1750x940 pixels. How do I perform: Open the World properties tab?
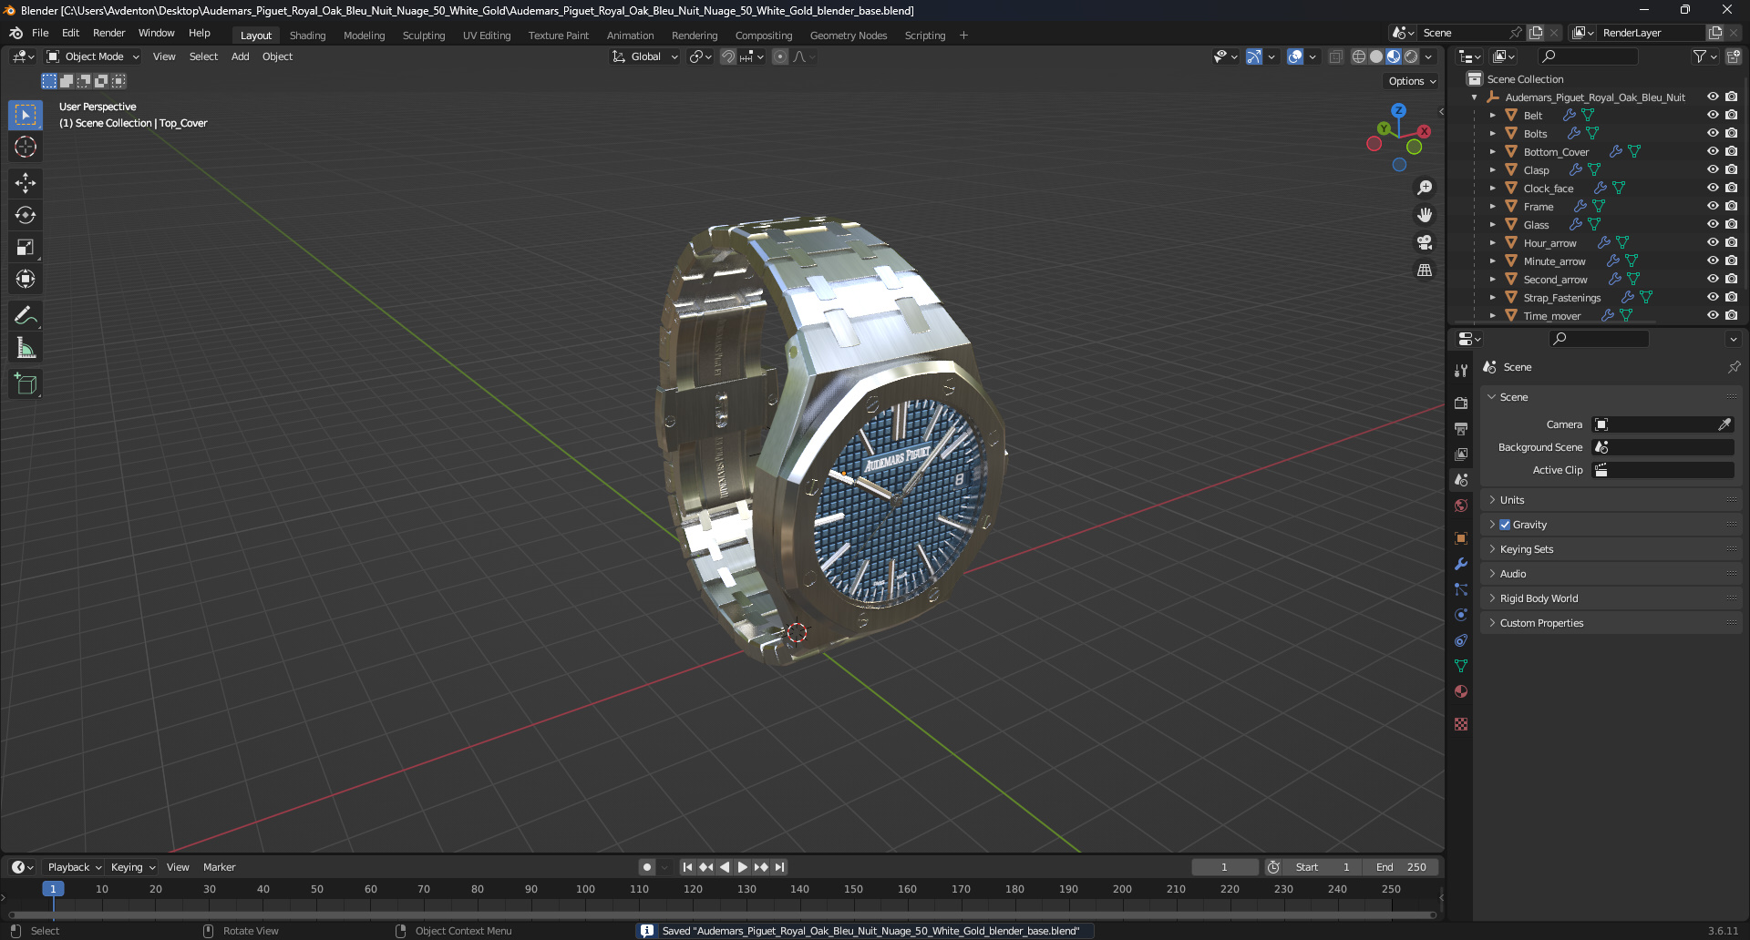pos(1461,506)
